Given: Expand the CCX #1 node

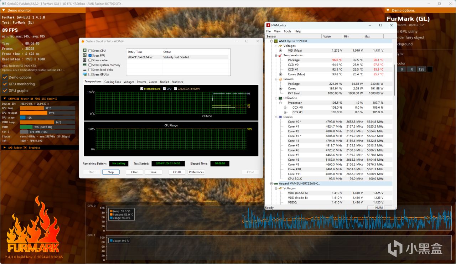Looking at the screenshot, I should [x=285, y=112].
